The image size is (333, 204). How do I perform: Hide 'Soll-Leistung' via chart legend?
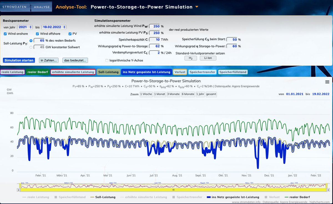(x=103, y=197)
